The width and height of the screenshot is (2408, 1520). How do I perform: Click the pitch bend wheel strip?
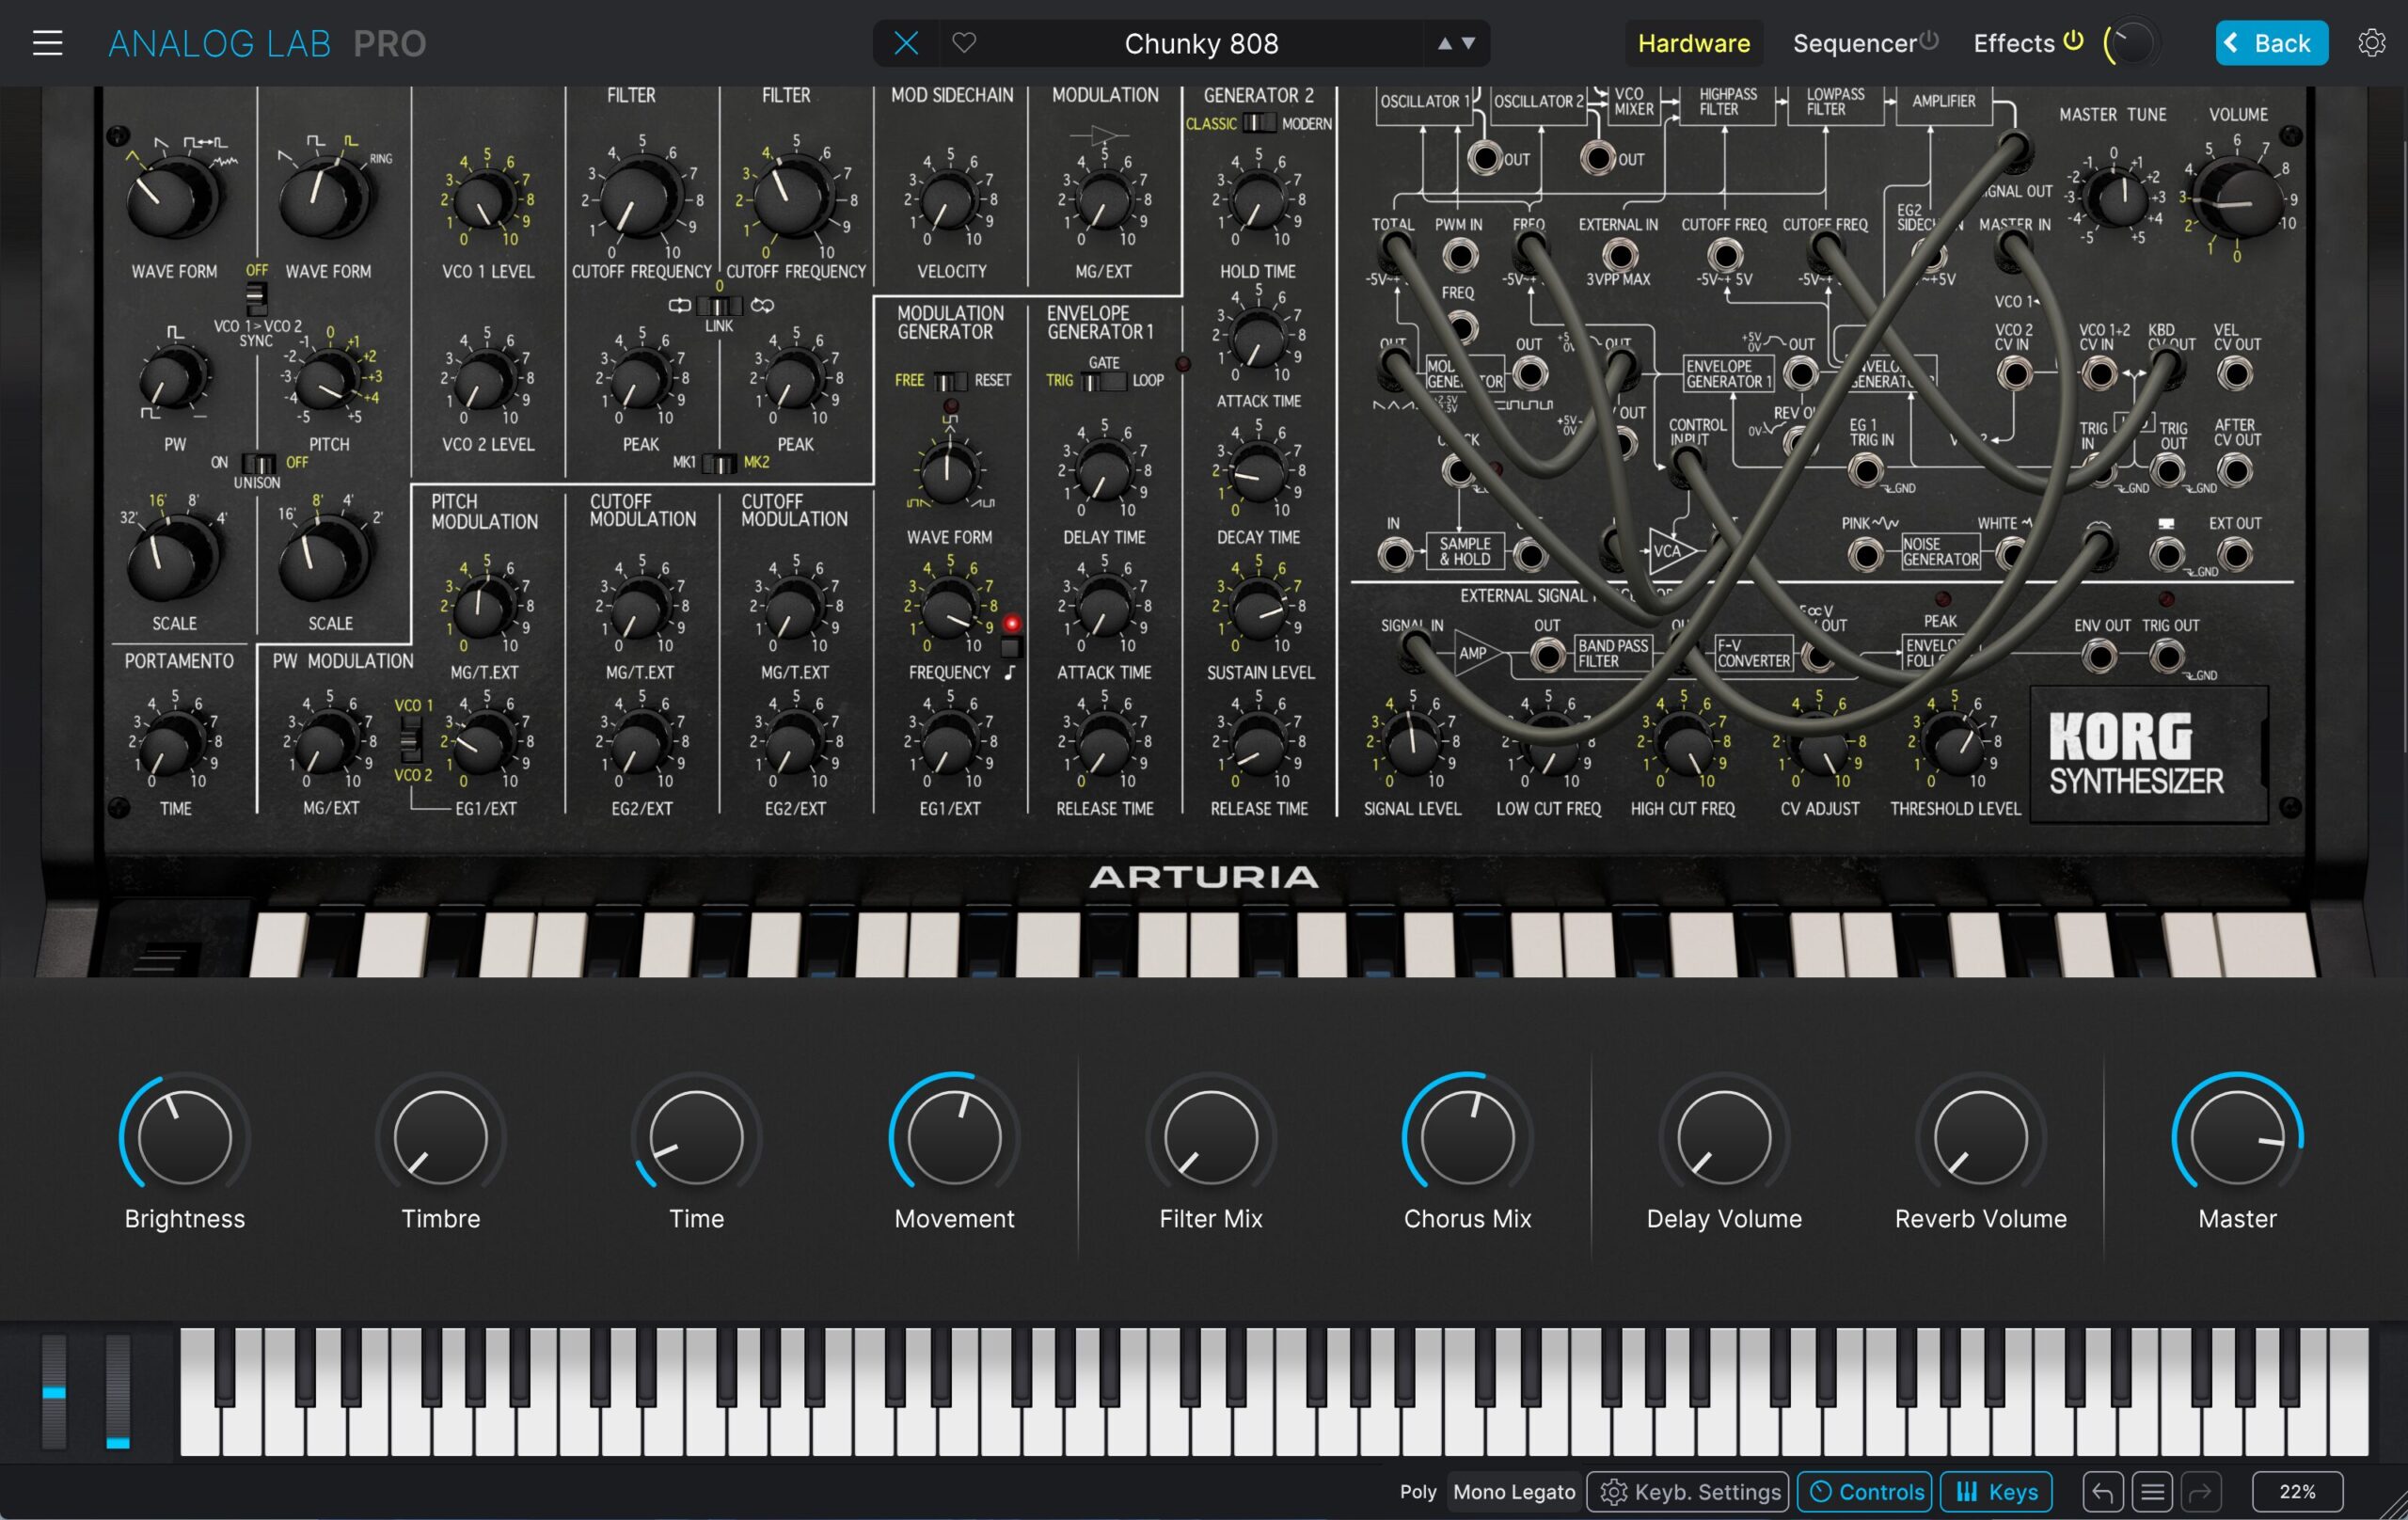tap(54, 1391)
